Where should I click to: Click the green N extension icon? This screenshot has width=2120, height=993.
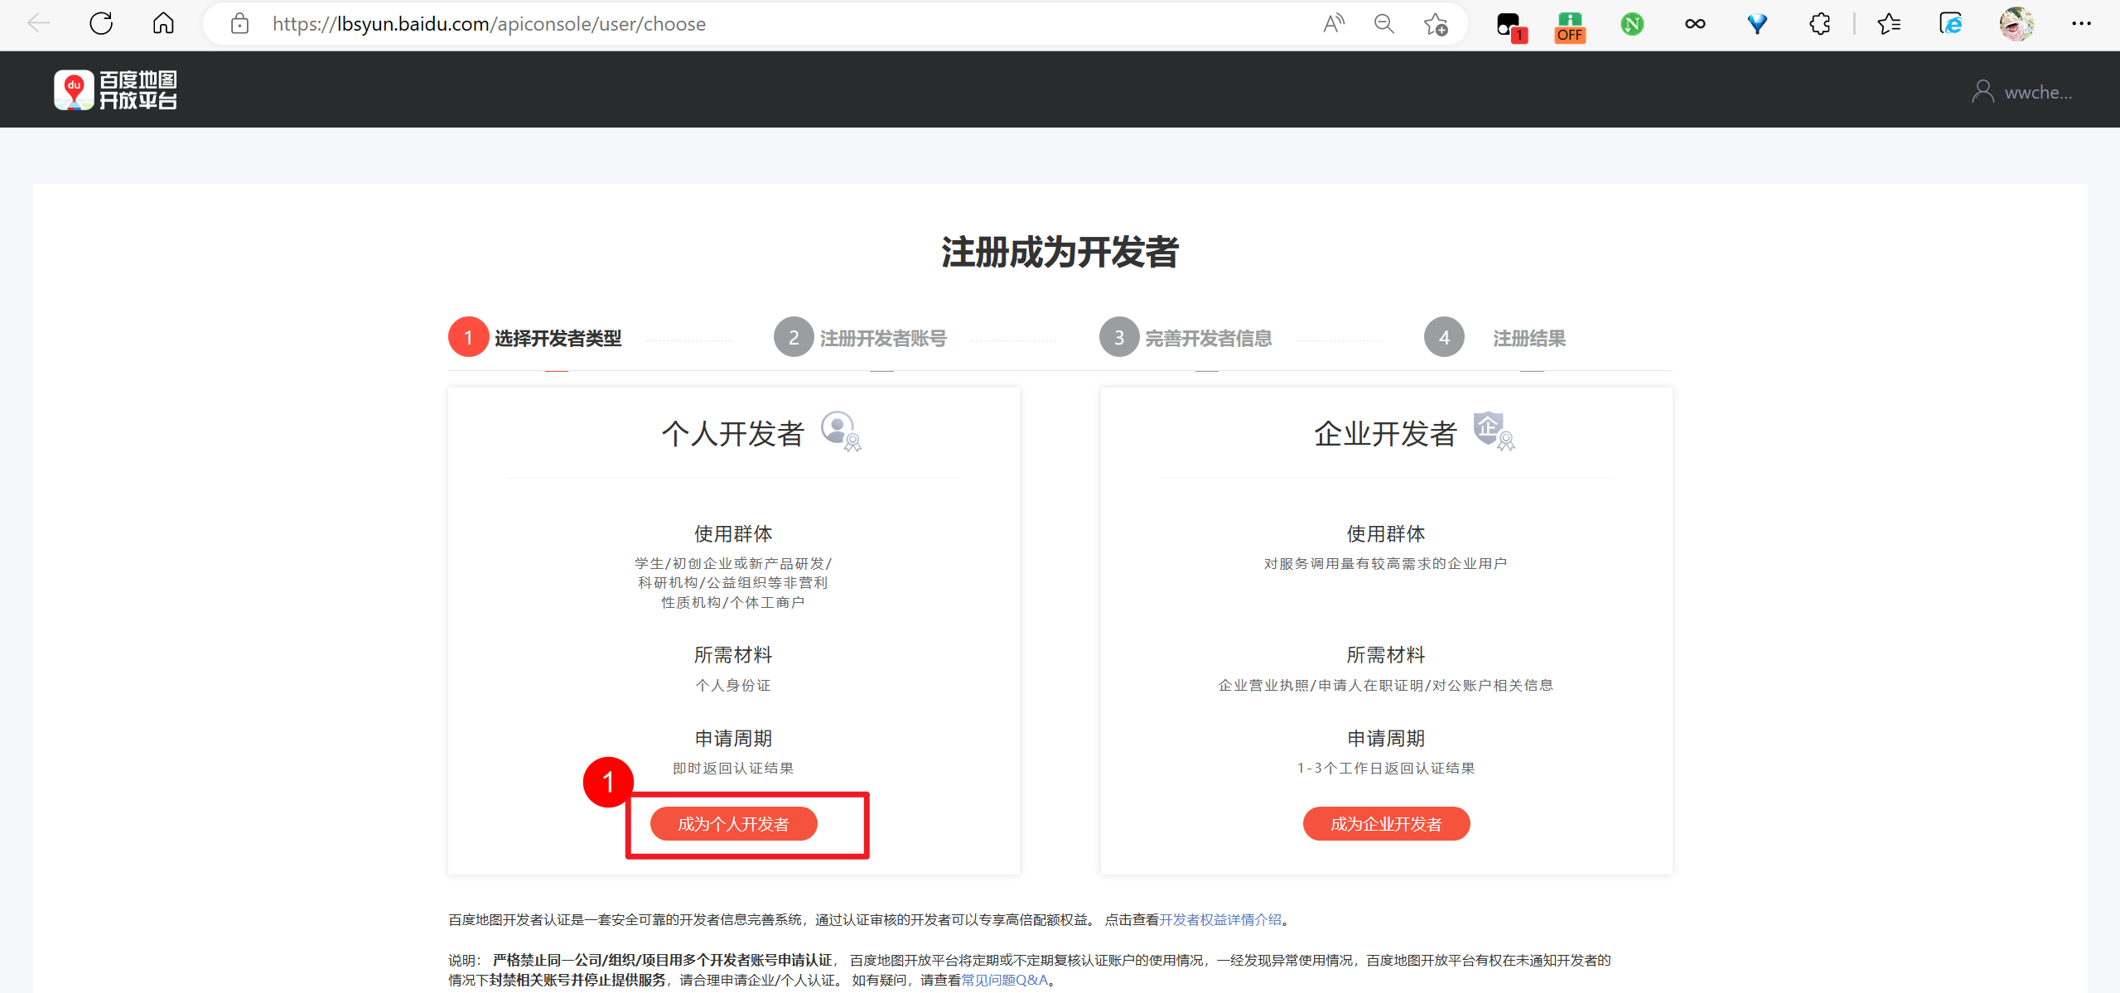tap(1631, 24)
